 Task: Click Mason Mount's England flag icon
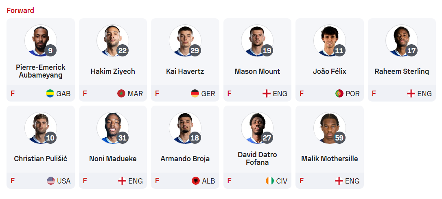[267, 93]
